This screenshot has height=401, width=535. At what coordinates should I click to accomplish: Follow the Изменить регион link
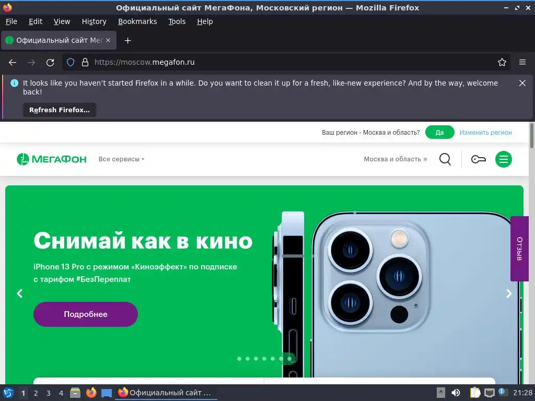click(x=485, y=133)
